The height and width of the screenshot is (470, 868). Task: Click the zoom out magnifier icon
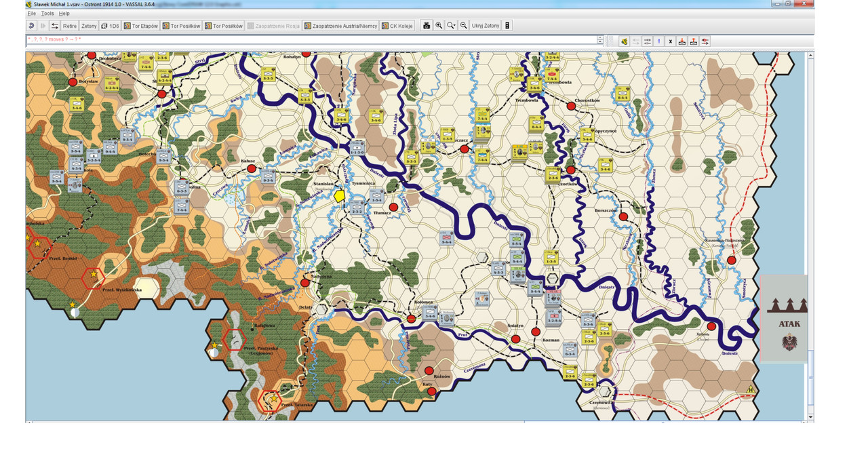pos(463,26)
